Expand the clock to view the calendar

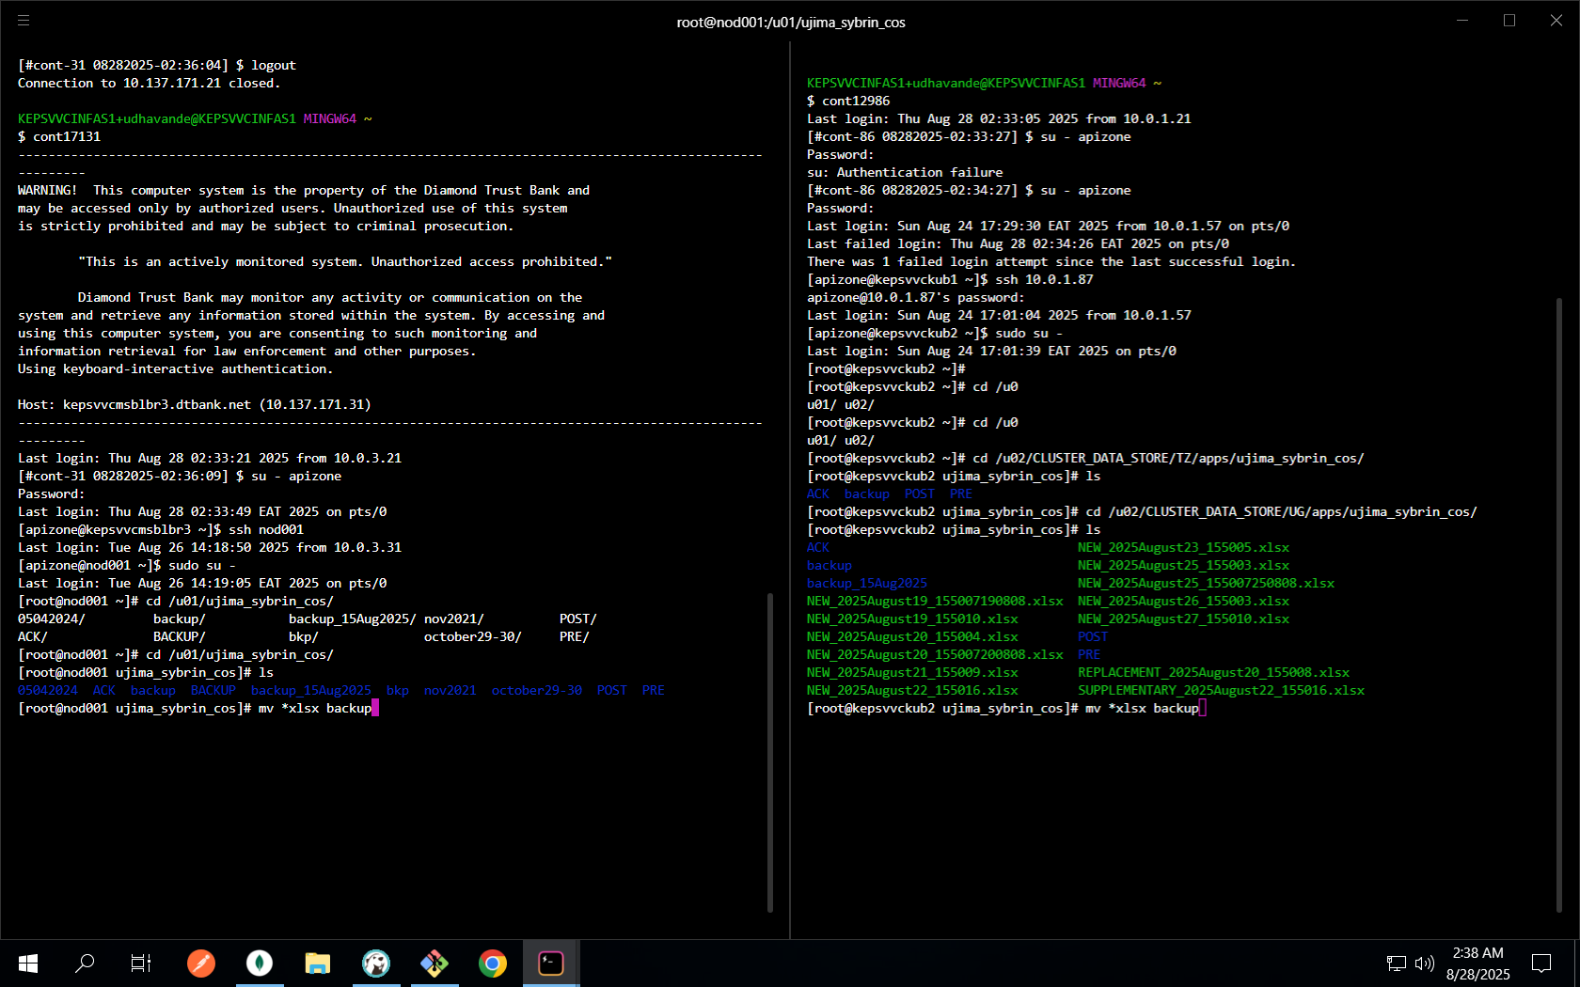tap(1477, 963)
